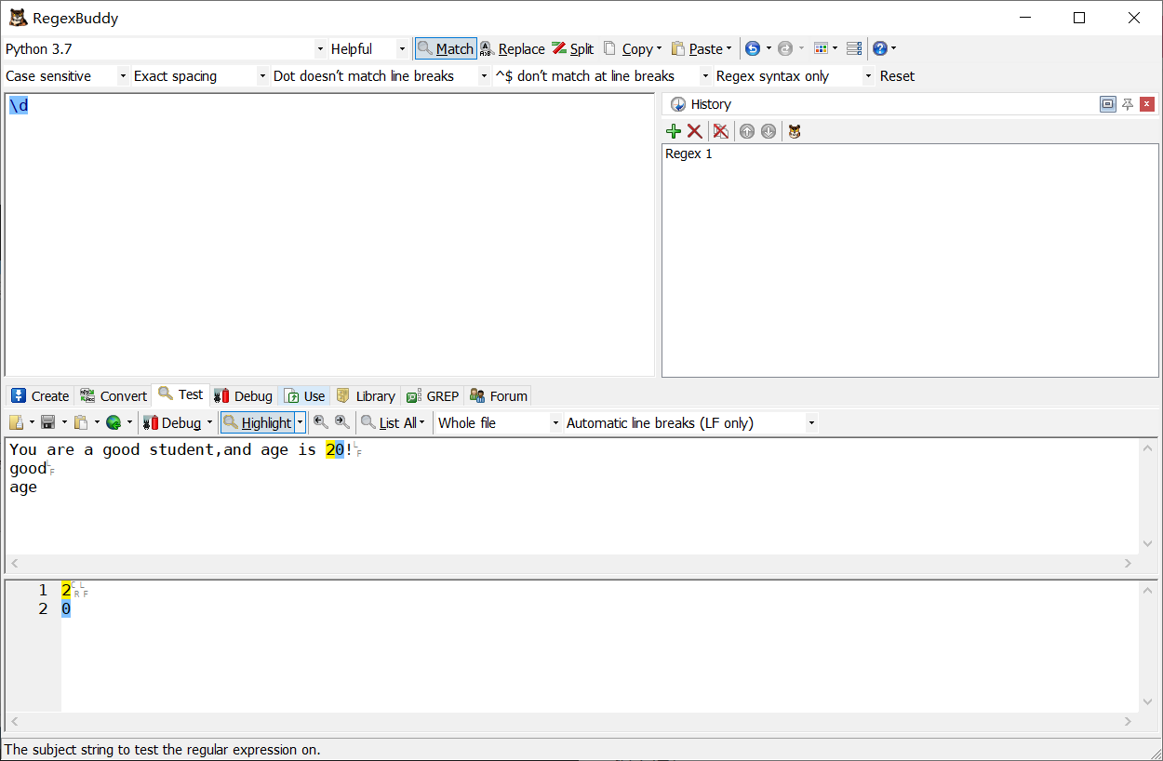1163x761 pixels.
Task: Click highlighted 20 in the test text
Action: coord(335,450)
